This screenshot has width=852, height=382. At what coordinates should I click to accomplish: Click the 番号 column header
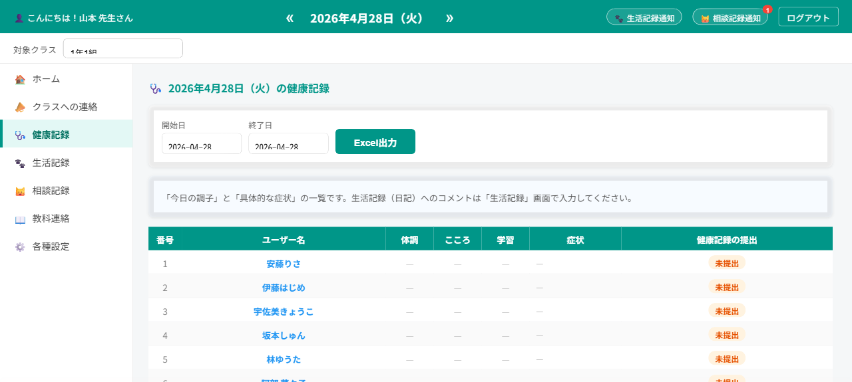point(165,240)
